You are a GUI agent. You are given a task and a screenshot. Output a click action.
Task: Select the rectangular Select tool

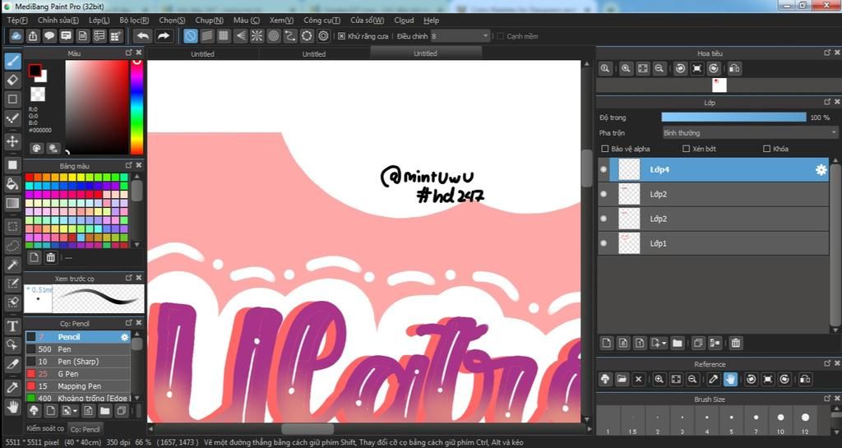coord(13,226)
